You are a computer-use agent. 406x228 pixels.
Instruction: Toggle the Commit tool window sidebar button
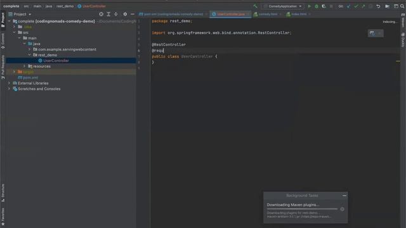pyautogui.click(x=3, y=41)
